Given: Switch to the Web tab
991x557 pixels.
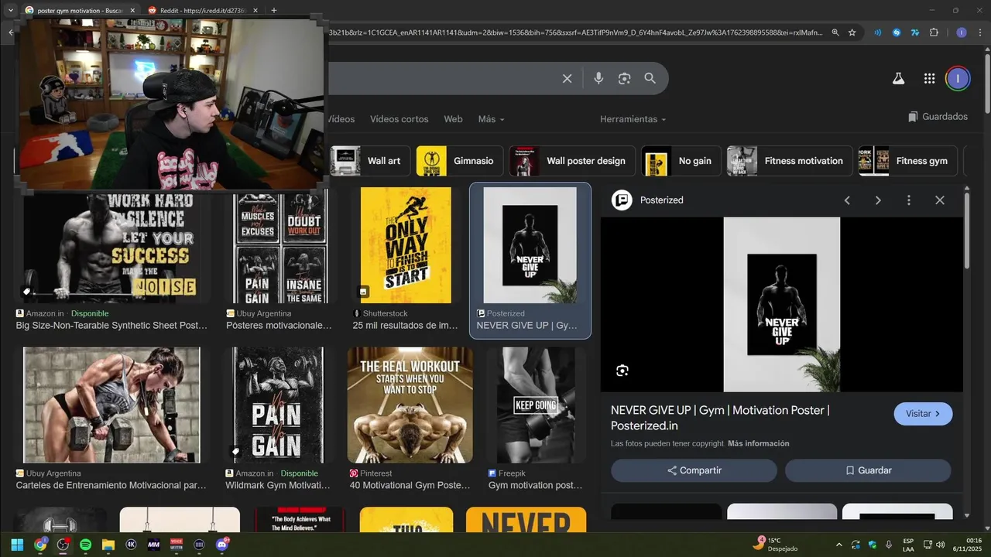Looking at the screenshot, I should click(453, 119).
